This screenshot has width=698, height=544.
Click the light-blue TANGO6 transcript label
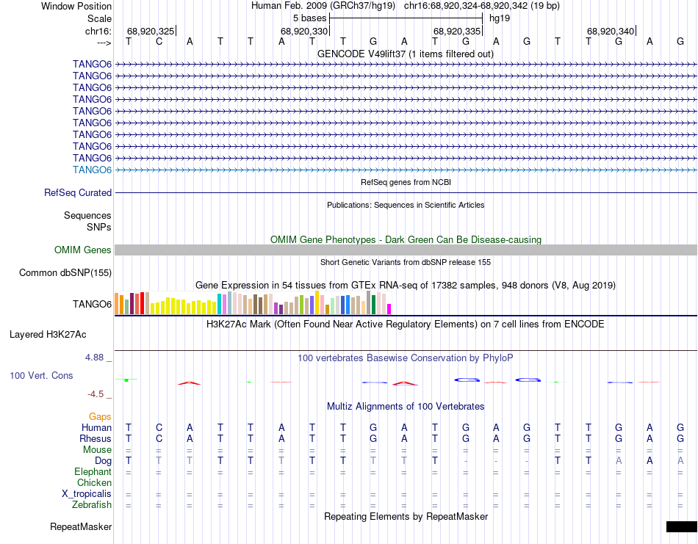click(92, 170)
